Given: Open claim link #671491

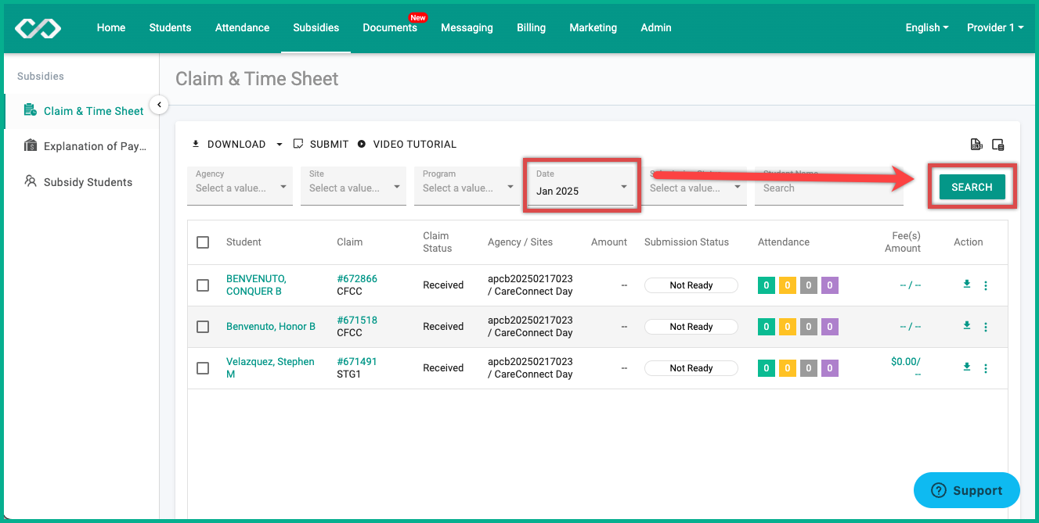Looking at the screenshot, I should [357, 361].
